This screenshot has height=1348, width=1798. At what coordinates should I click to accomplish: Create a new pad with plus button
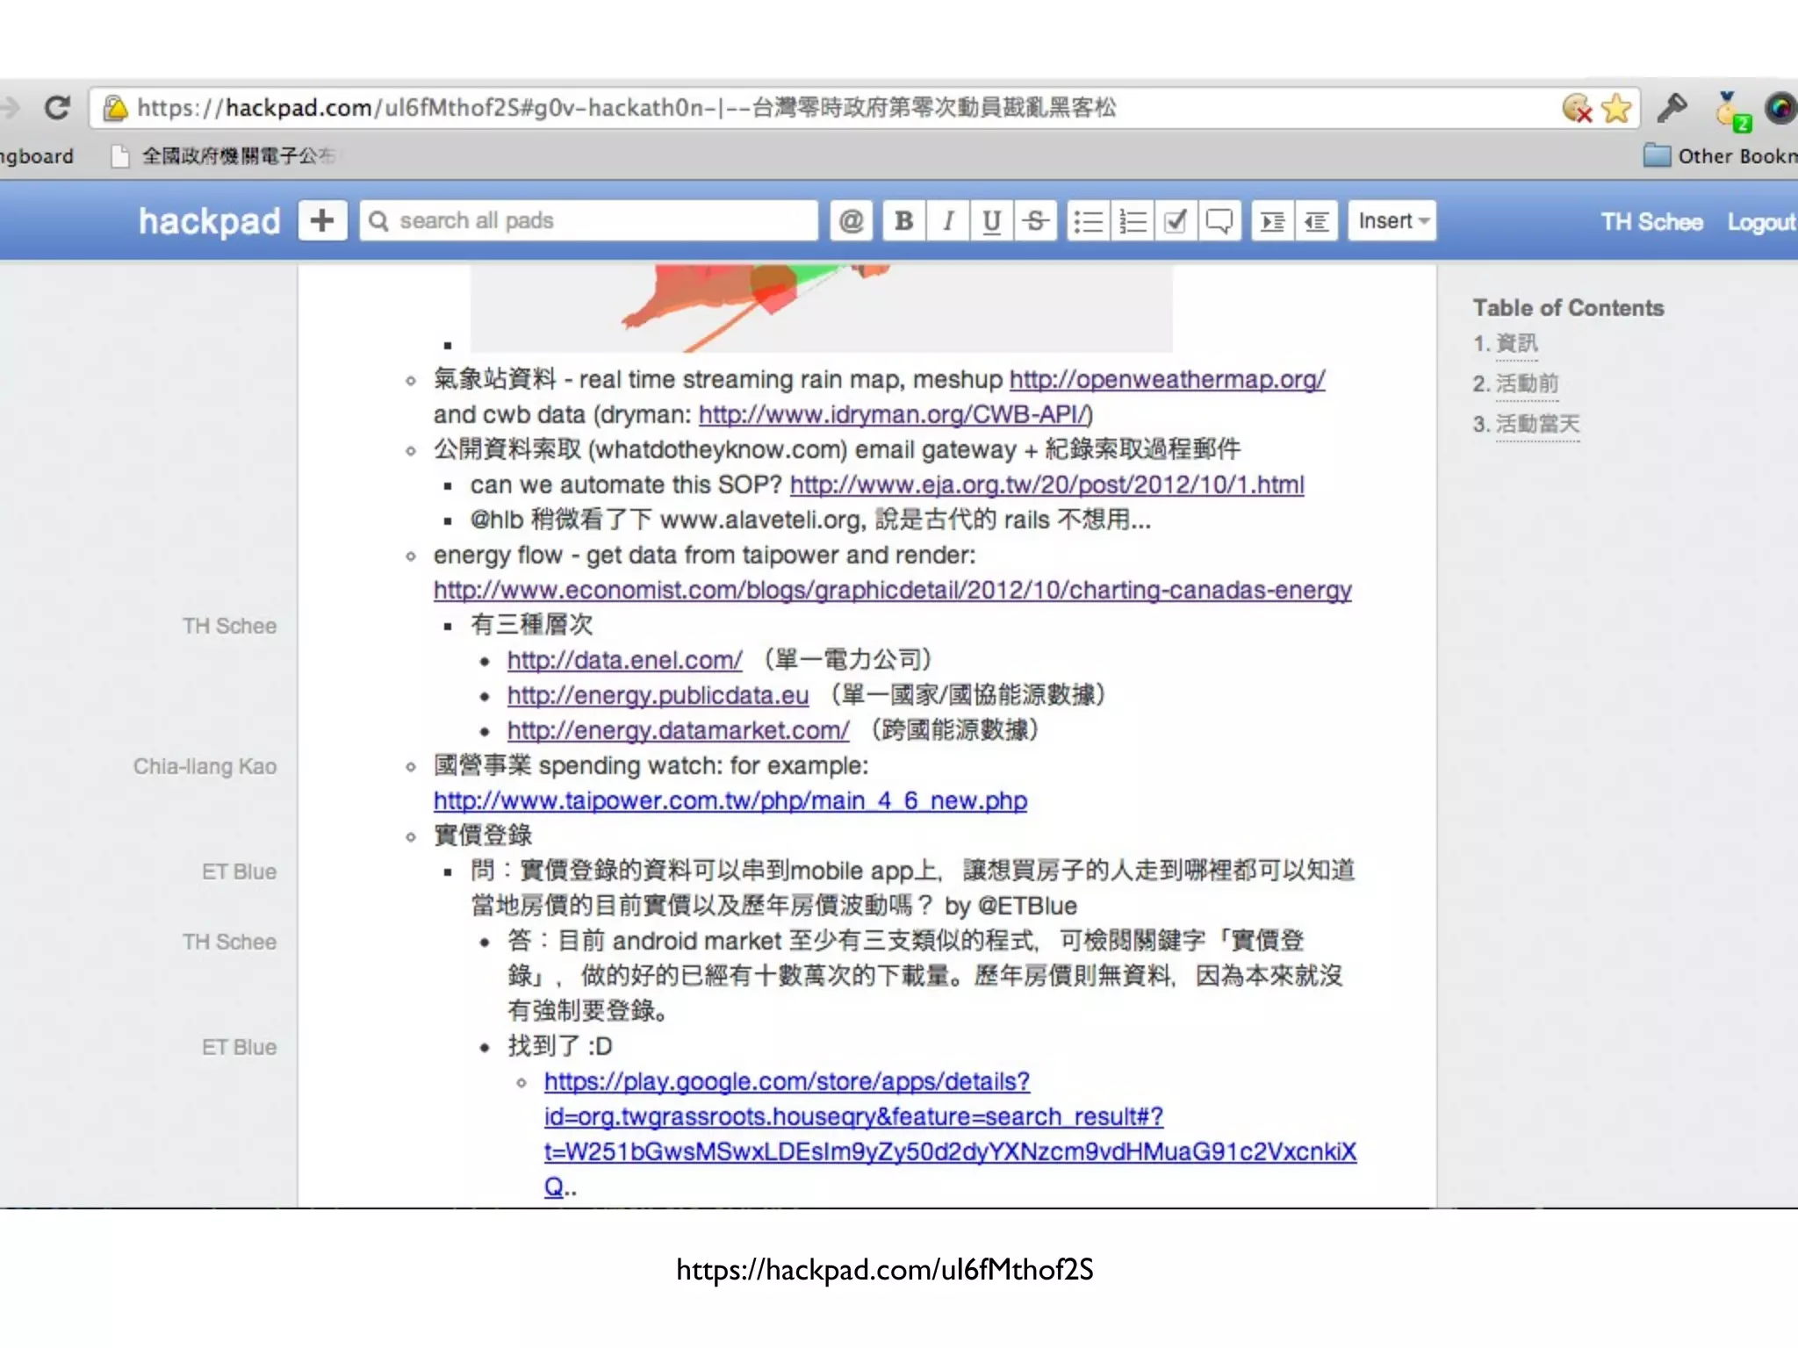[322, 220]
